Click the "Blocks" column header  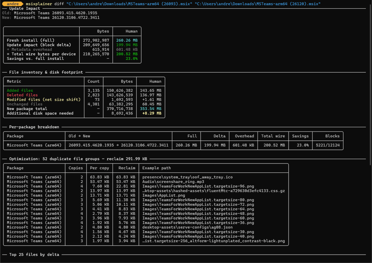[x=332, y=136]
